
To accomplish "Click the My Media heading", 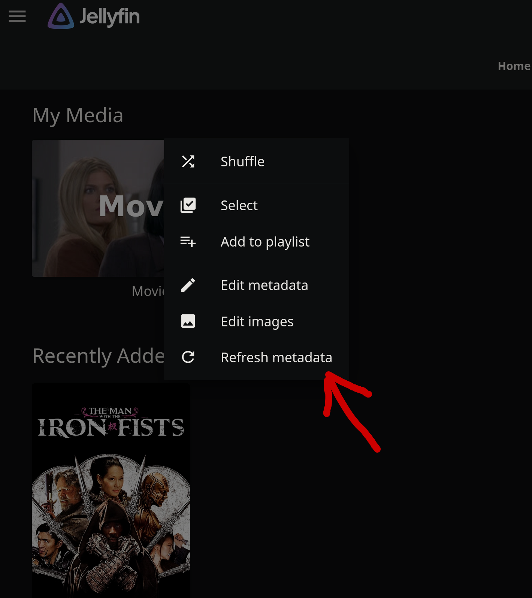I will click(x=78, y=115).
